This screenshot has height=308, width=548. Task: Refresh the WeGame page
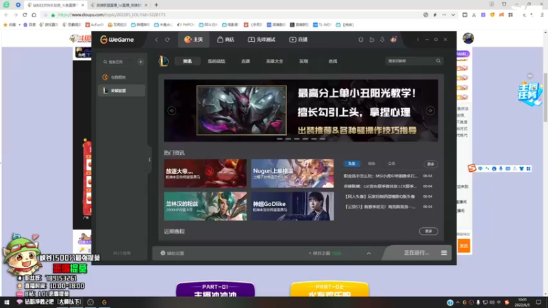(167, 40)
